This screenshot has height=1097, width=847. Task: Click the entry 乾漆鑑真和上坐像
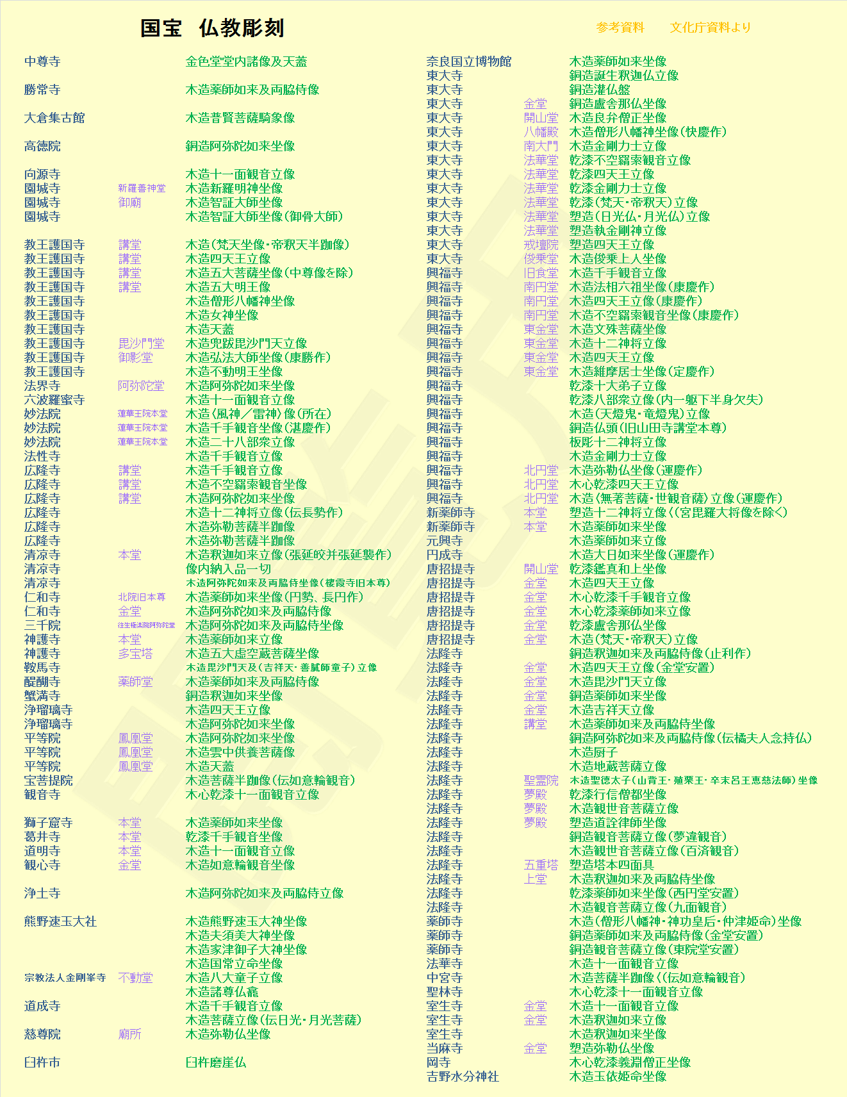(618, 569)
